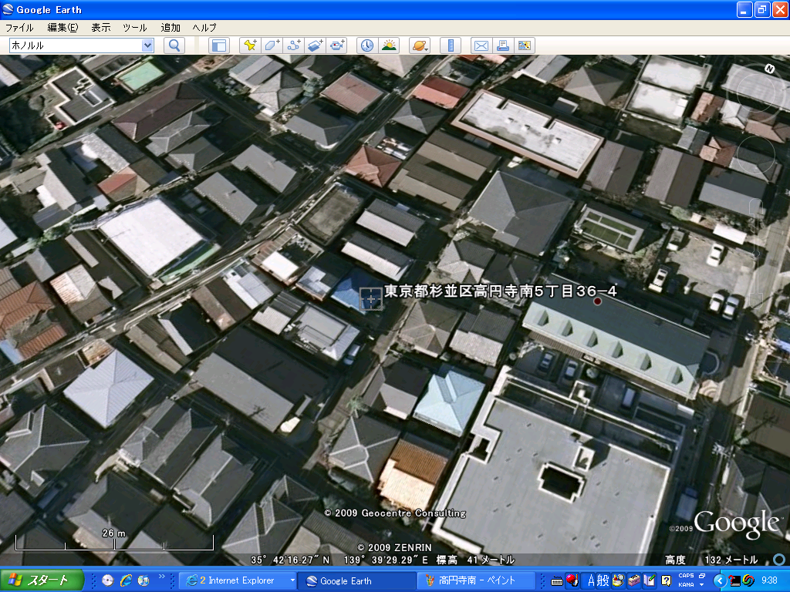Add a path from the toolbar
Image resolution: width=790 pixels, height=592 pixels.
[293, 45]
